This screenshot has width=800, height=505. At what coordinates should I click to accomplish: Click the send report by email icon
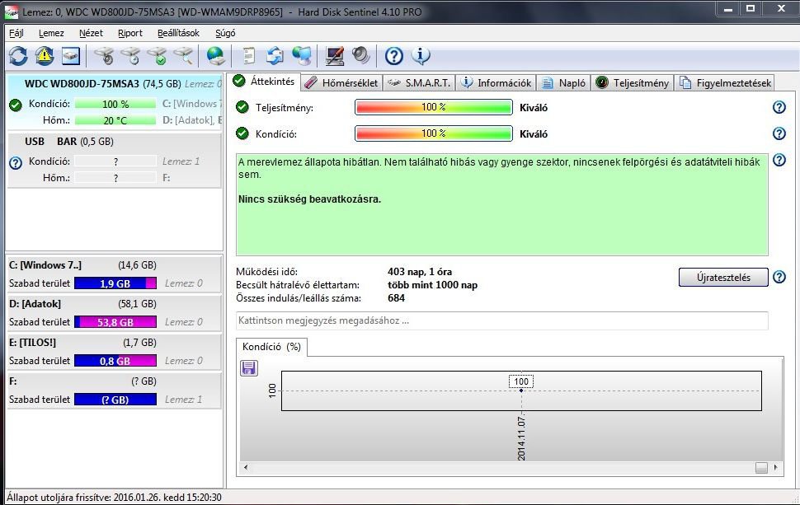[x=275, y=55]
